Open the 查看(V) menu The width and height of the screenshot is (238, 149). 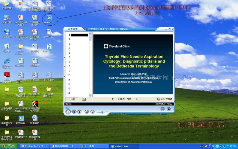pos(104,29)
